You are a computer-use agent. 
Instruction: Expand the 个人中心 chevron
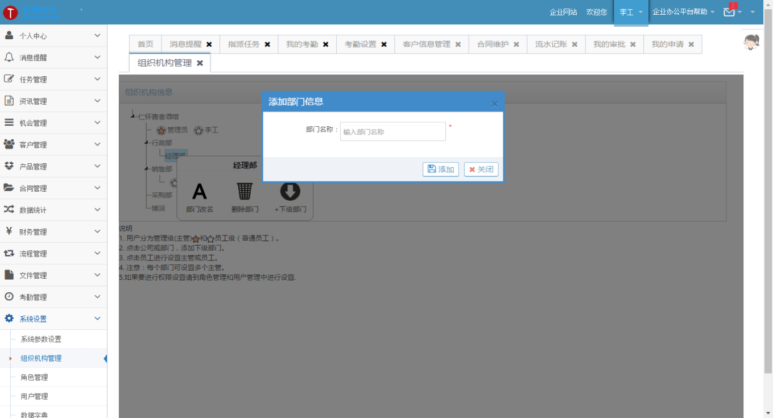[97, 35]
